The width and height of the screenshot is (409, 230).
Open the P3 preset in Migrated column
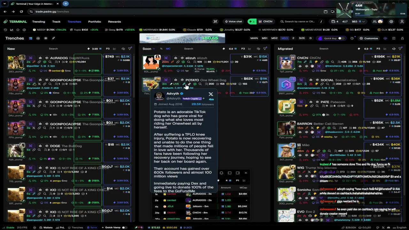tap(378, 49)
